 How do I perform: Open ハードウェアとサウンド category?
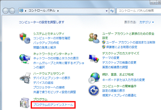coord(49,74)
